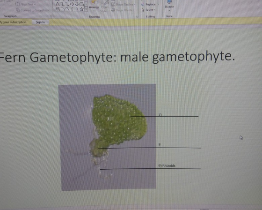Open the Select dropdown in Editing

pos(148,10)
